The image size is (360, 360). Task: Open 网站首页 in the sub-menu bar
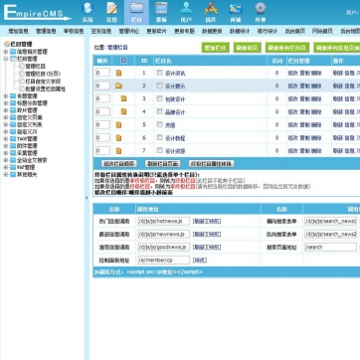click(322, 31)
